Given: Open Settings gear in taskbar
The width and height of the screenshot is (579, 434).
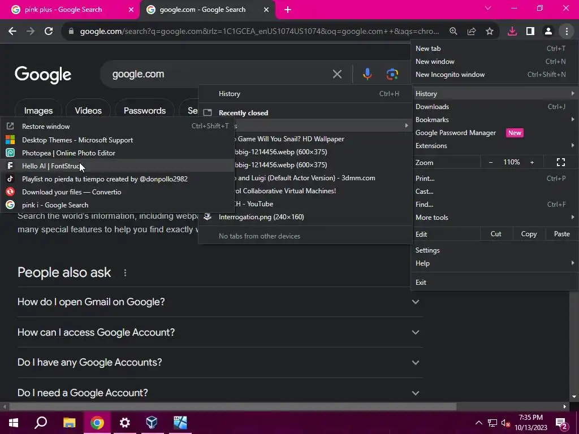Looking at the screenshot, I should point(125,423).
